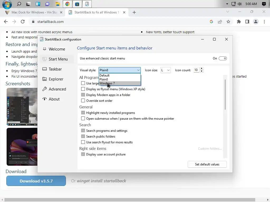Share this page icon in Chrome

pos(220,22)
